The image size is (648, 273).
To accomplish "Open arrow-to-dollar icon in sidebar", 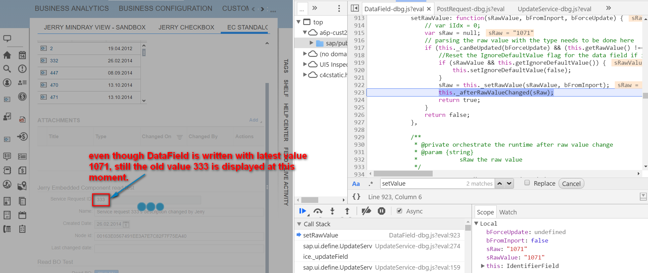I will coord(22,136).
